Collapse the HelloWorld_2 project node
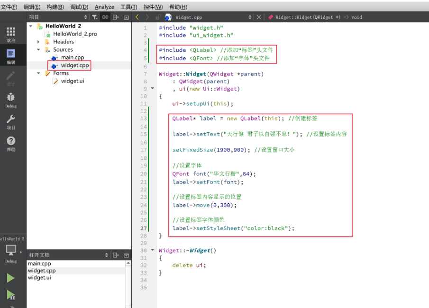 coord(31,26)
